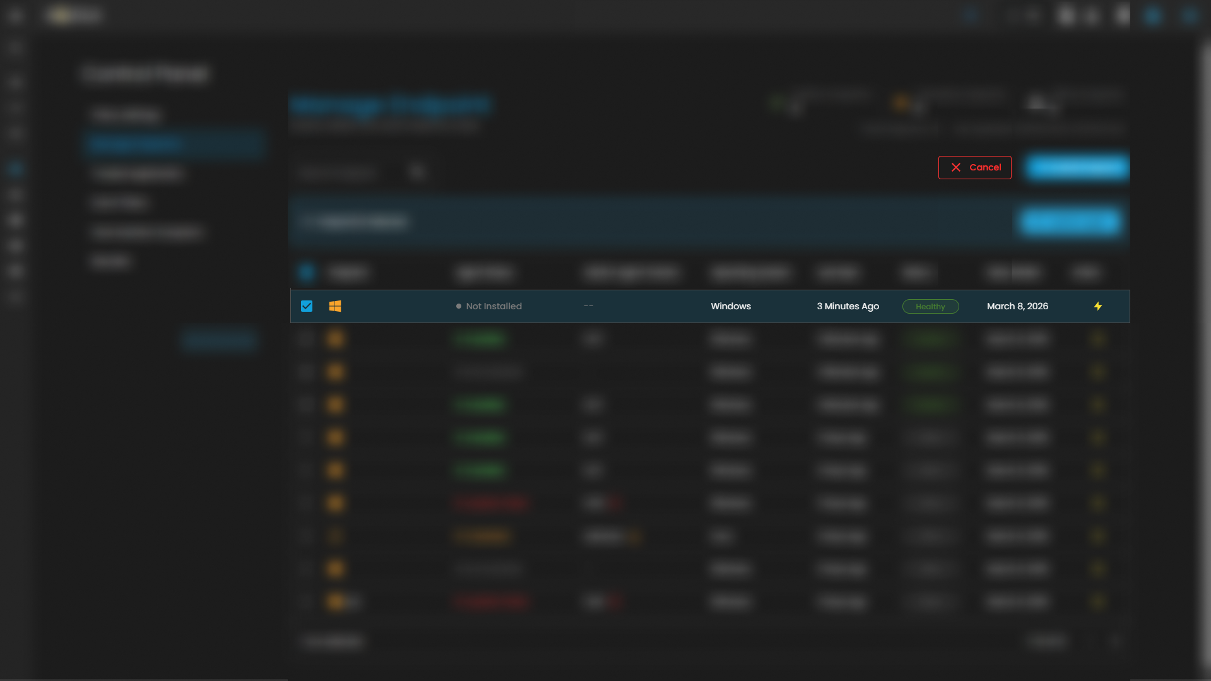The image size is (1211, 681).
Task: Click the blue button right of Cancel
Action: [x=1077, y=167]
